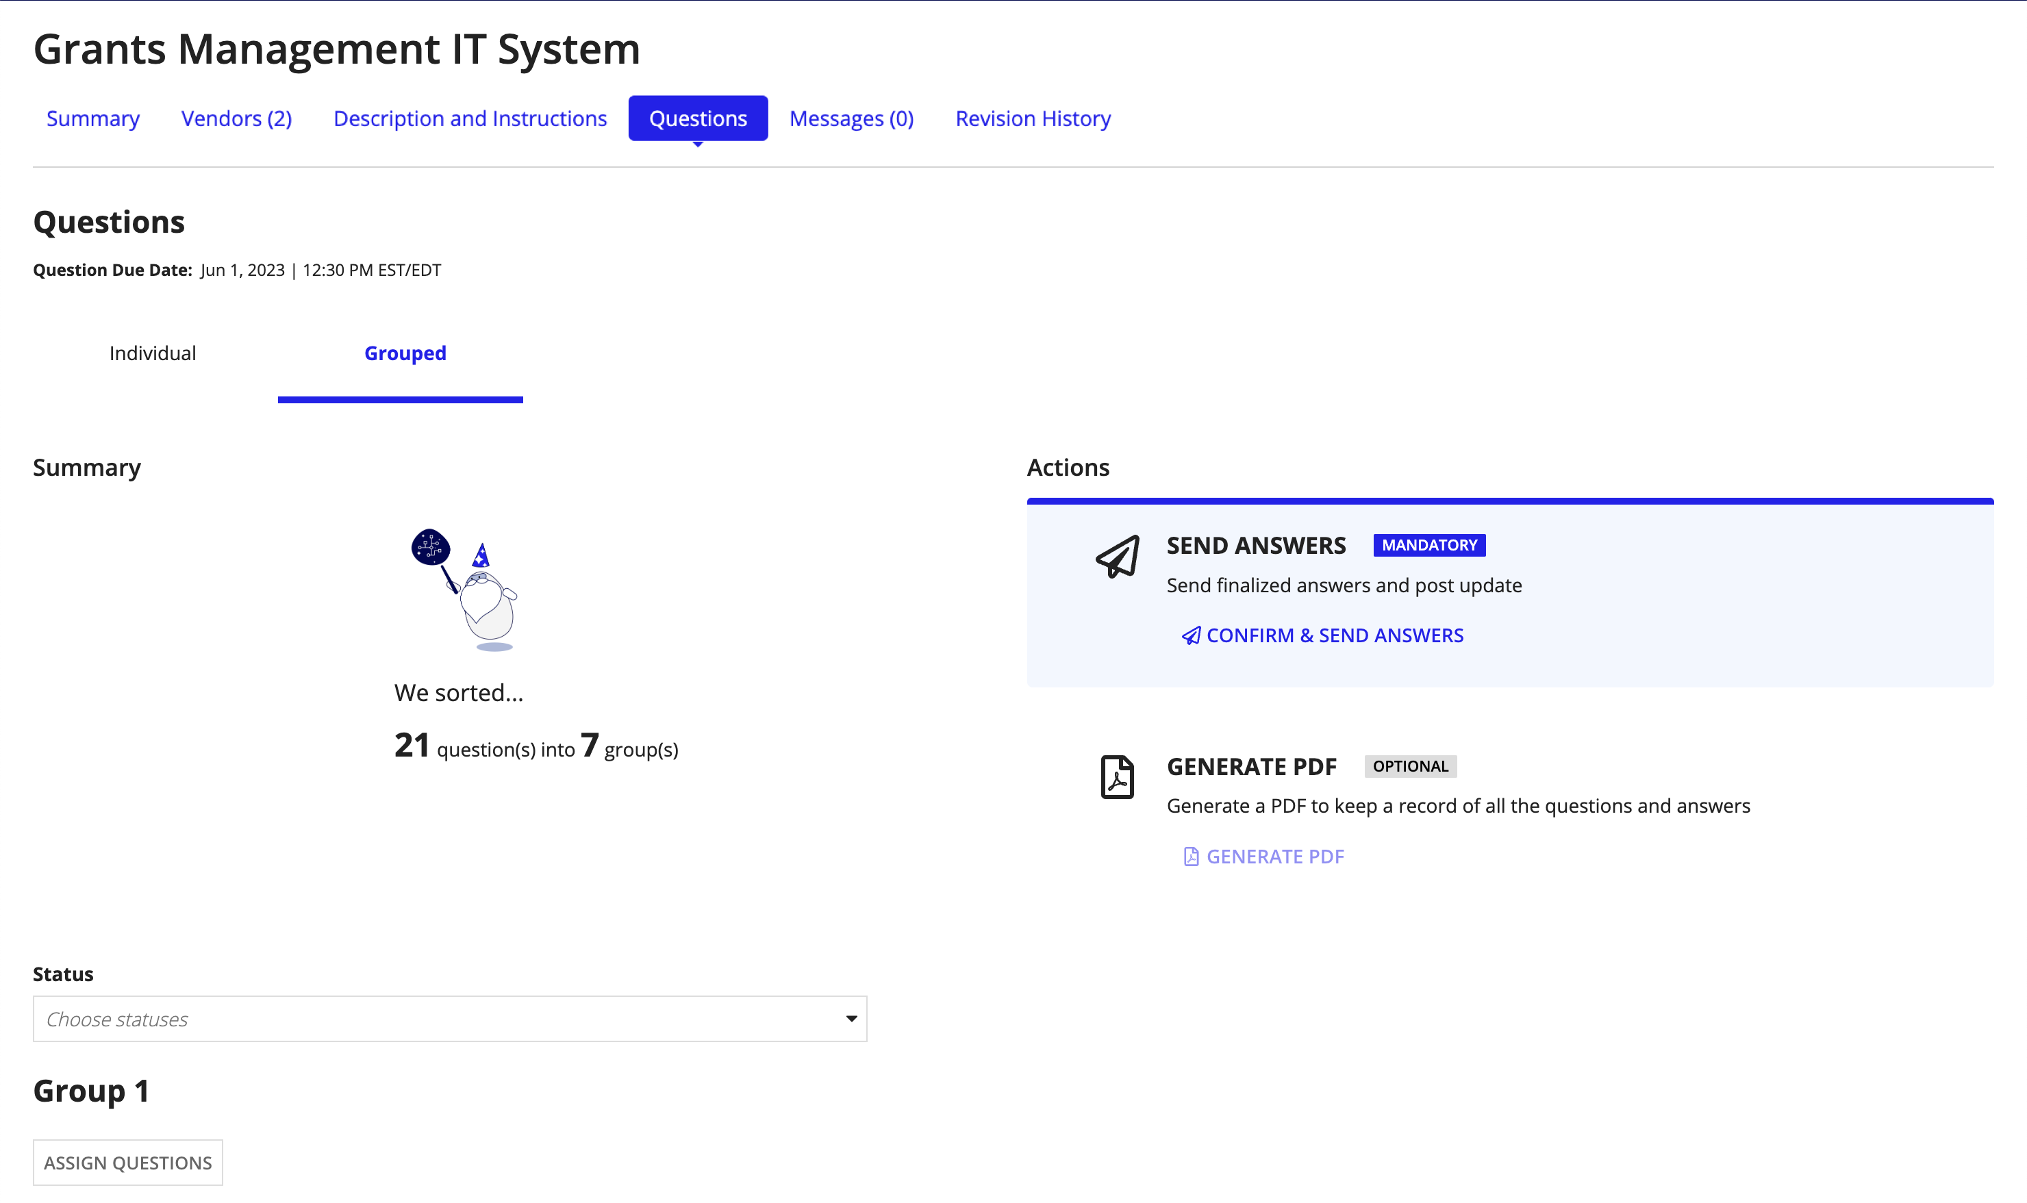Click the '21 question(s) into 7 group(s)' text
This screenshot has width=2027, height=1203.
(x=536, y=746)
